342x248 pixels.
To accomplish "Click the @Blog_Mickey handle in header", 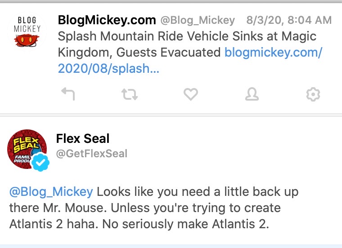I will [x=198, y=21].
